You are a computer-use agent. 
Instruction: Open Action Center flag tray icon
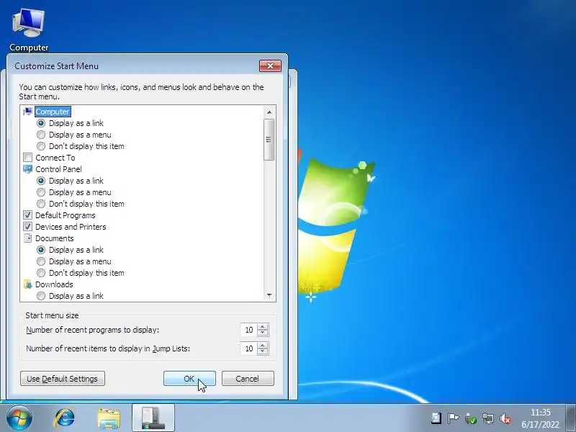point(453,418)
